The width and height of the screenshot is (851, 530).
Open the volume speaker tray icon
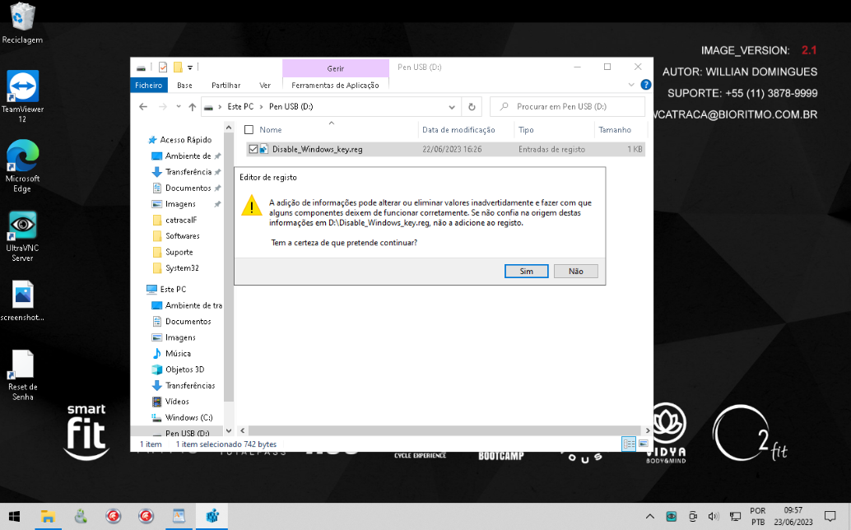(714, 517)
